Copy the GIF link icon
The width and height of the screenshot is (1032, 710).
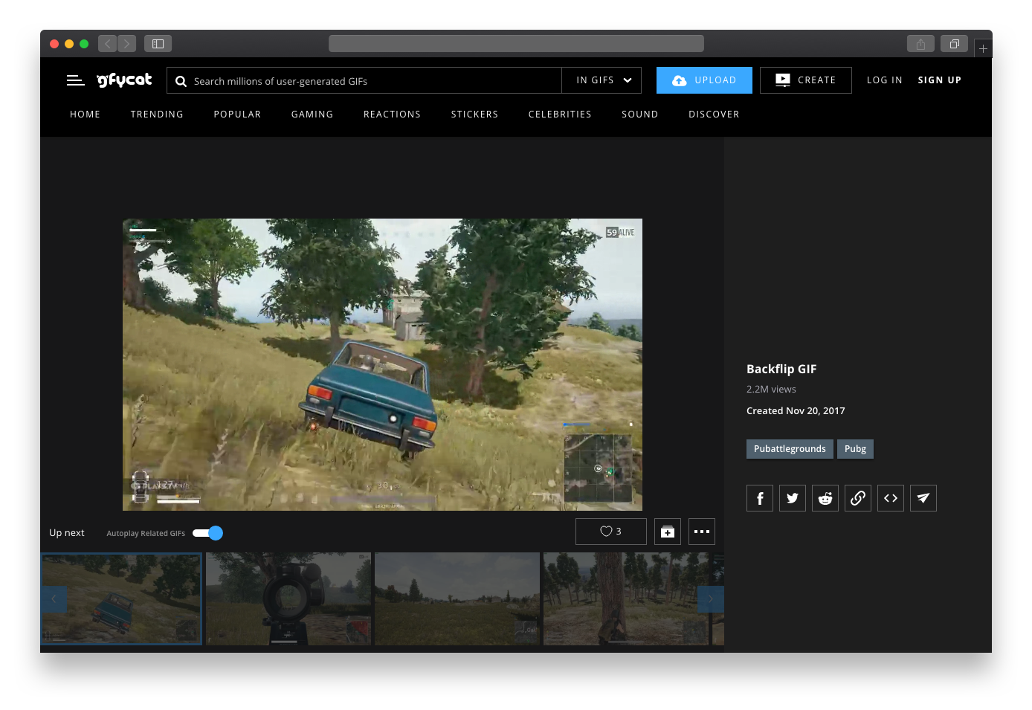point(858,498)
